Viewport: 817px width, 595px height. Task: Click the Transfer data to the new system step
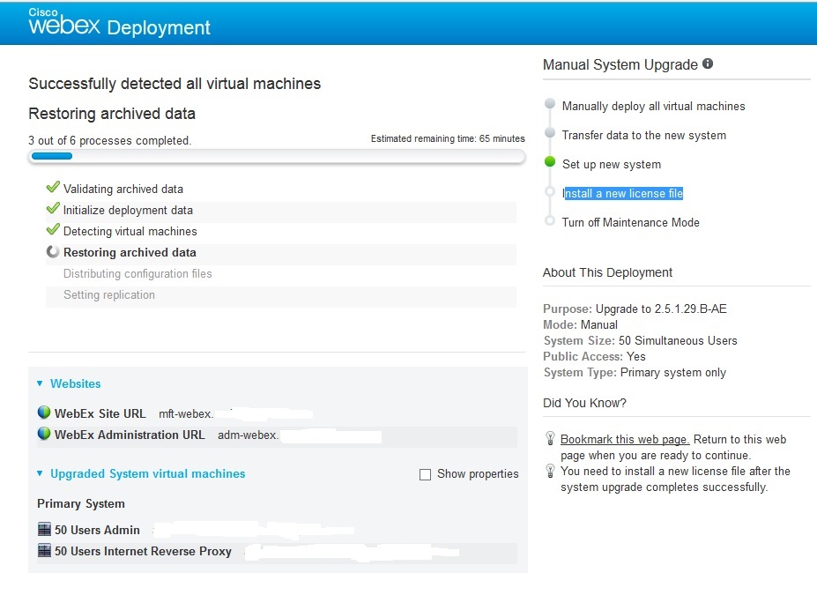(x=643, y=136)
